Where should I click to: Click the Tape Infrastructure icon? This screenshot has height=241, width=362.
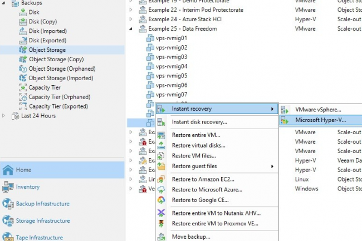coord(8,237)
